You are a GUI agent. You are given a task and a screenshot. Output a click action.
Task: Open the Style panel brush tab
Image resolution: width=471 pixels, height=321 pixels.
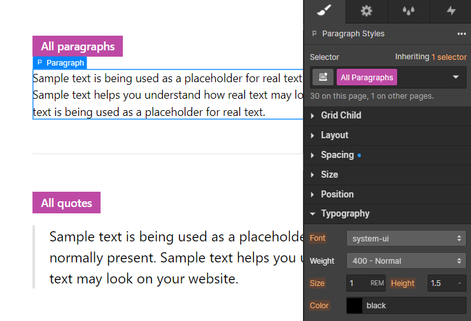[325, 11]
